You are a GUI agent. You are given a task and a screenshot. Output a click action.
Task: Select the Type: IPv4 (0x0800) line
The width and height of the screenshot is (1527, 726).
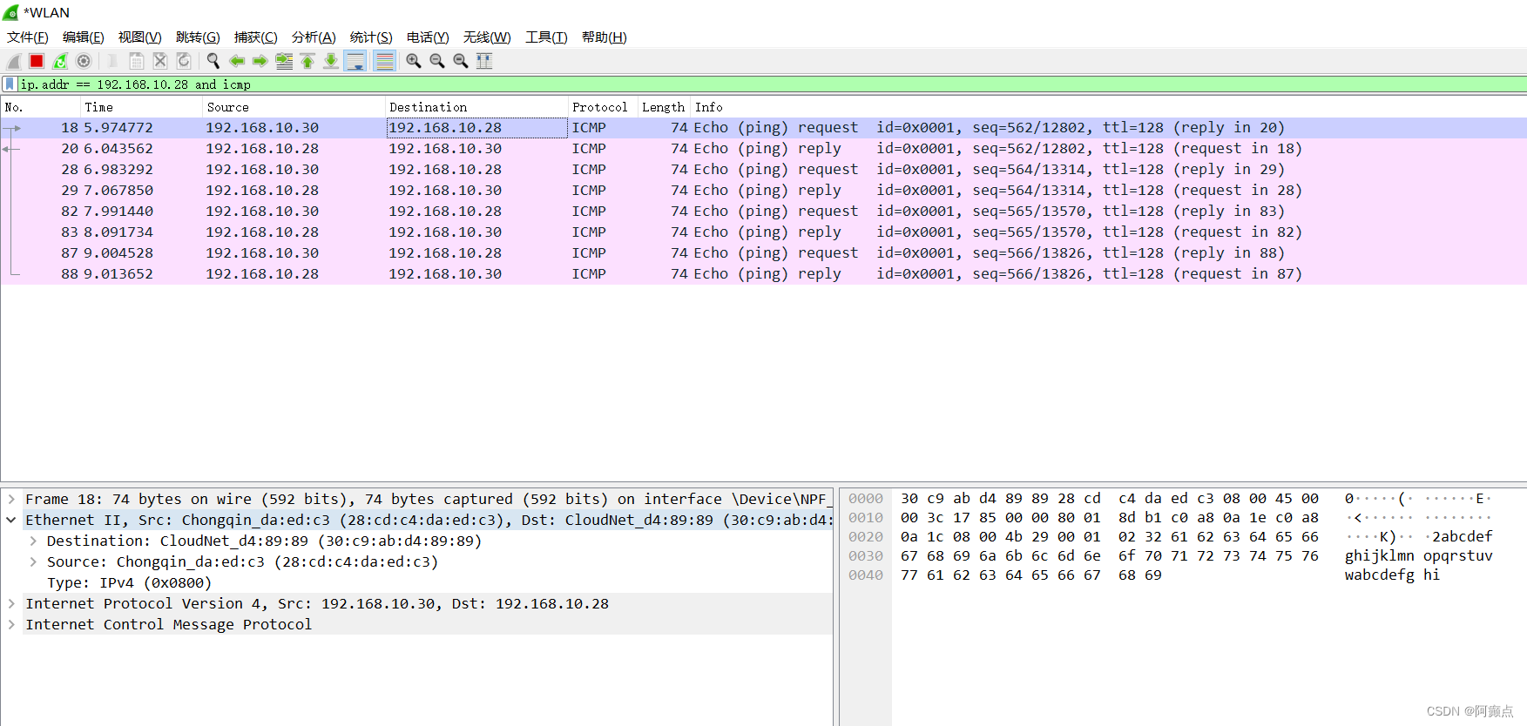[x=129, y=582]
